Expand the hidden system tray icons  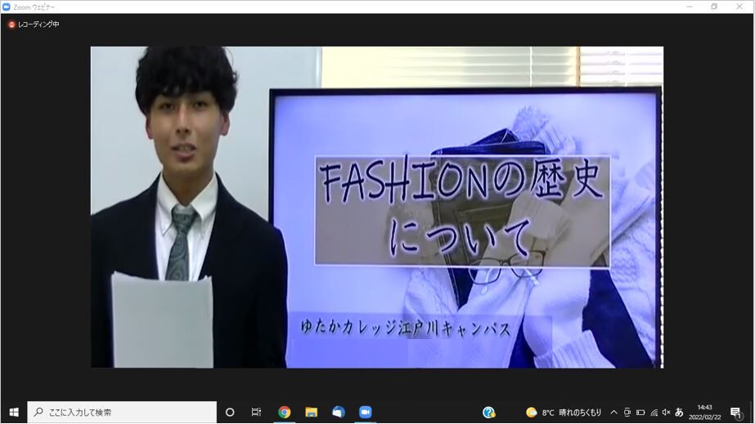click(x=614, y=412)
